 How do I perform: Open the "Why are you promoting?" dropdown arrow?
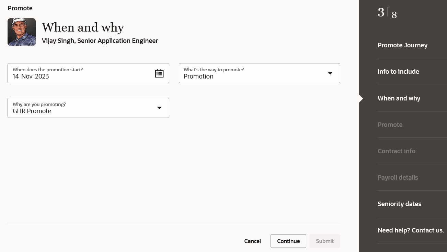[x=159, y=108]
